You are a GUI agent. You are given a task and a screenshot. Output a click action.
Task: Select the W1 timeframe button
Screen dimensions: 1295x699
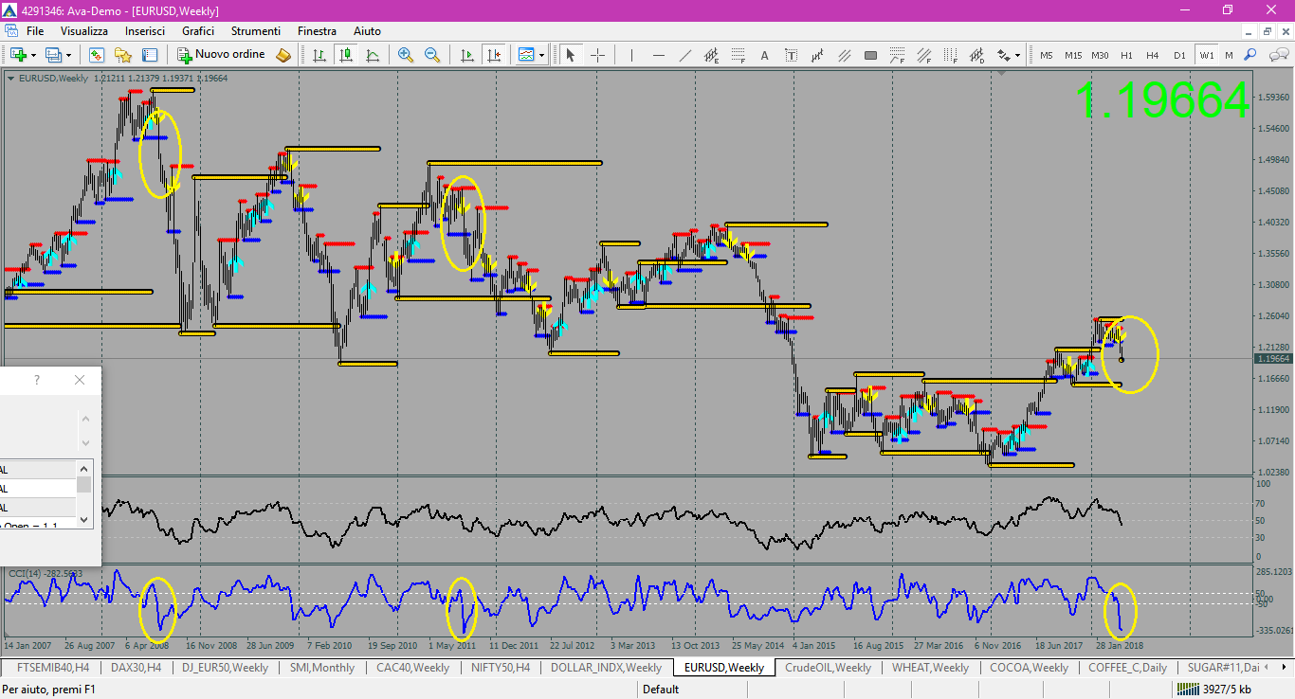1206,55
